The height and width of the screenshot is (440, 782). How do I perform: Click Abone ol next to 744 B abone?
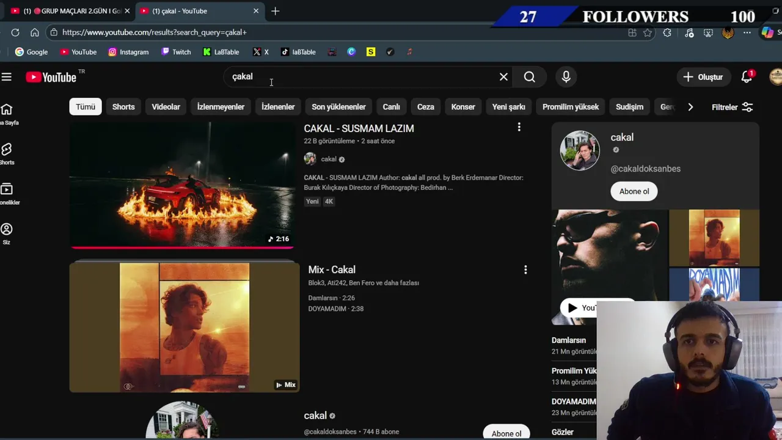coord(506,433)
